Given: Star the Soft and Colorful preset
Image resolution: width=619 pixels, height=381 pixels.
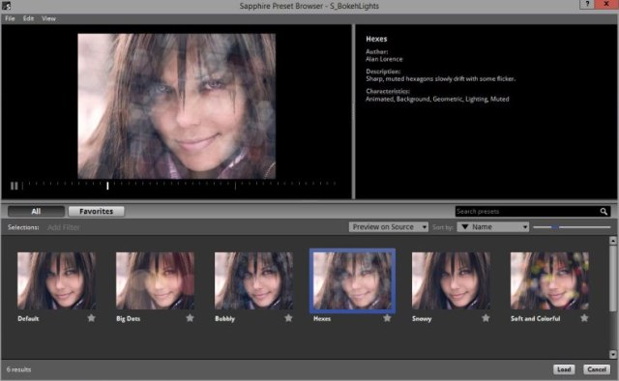Looking at the screenshot, I should tap(584, 318).
